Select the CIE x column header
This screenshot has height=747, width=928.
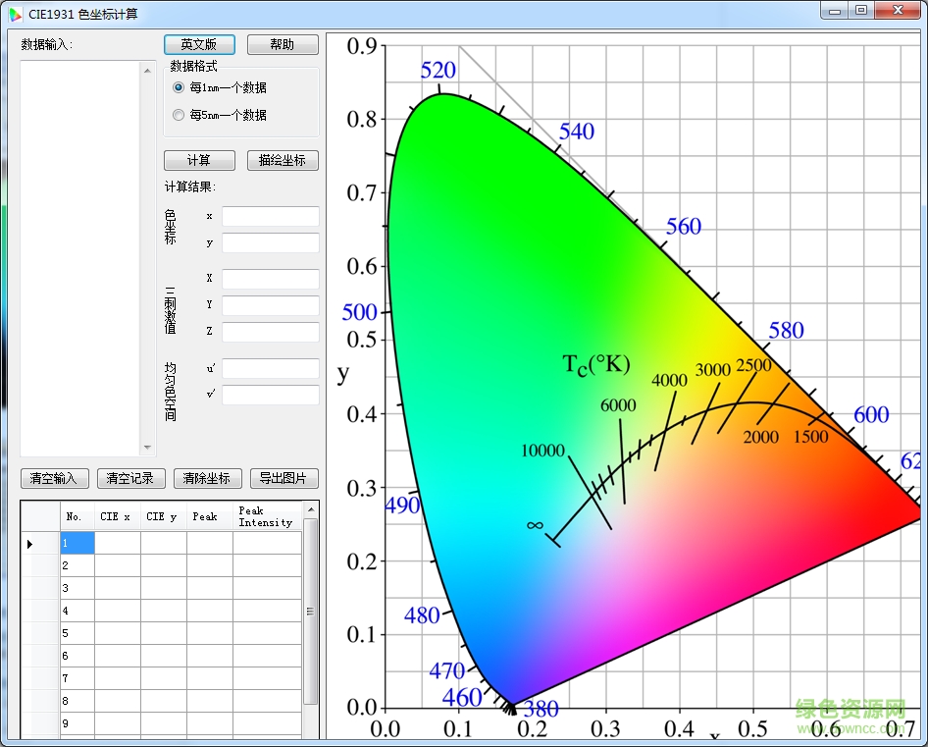(117, 517)
